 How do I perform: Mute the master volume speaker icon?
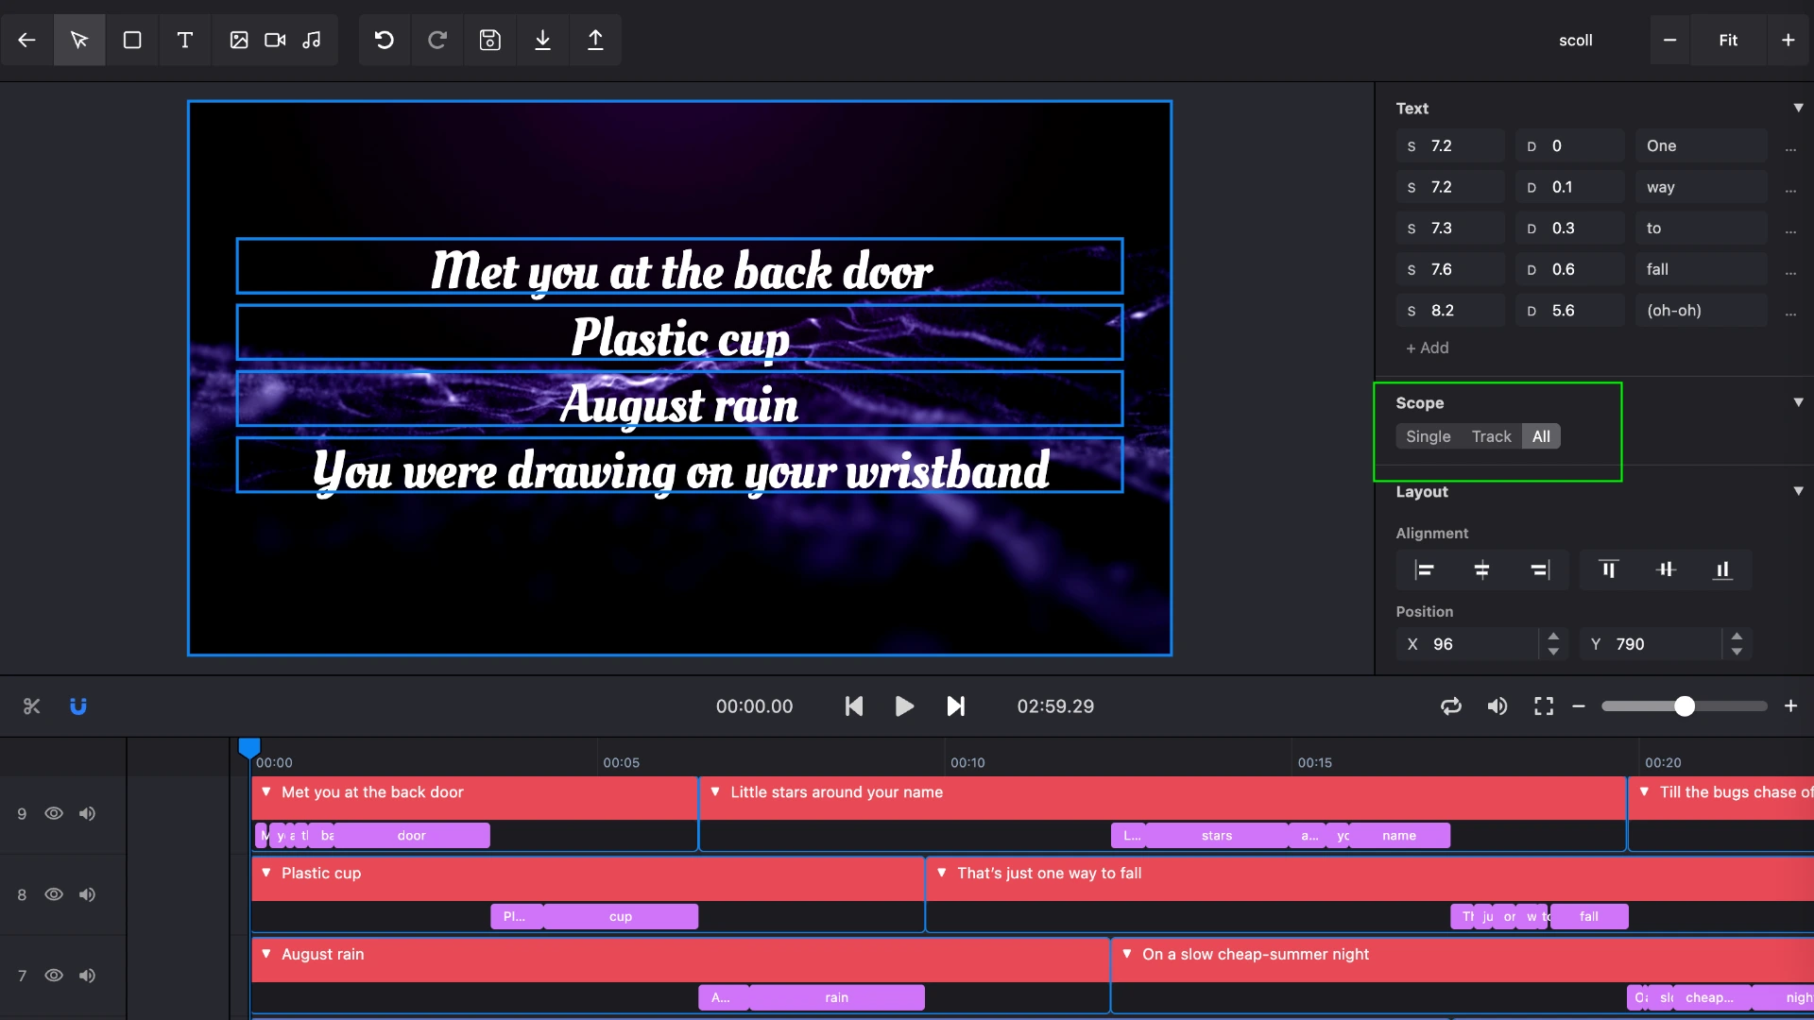point(1497,706)
